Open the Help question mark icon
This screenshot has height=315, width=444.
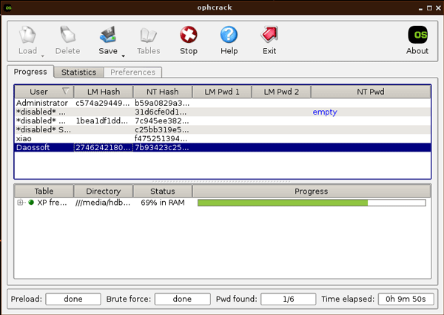[x=229, y=35]
